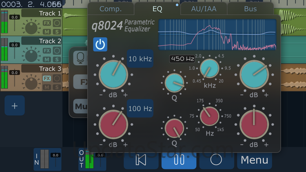The image size is (306, 172).
Task: Open the active FX for Track 3
Action: pyautogui.click(x=47, y=78)
